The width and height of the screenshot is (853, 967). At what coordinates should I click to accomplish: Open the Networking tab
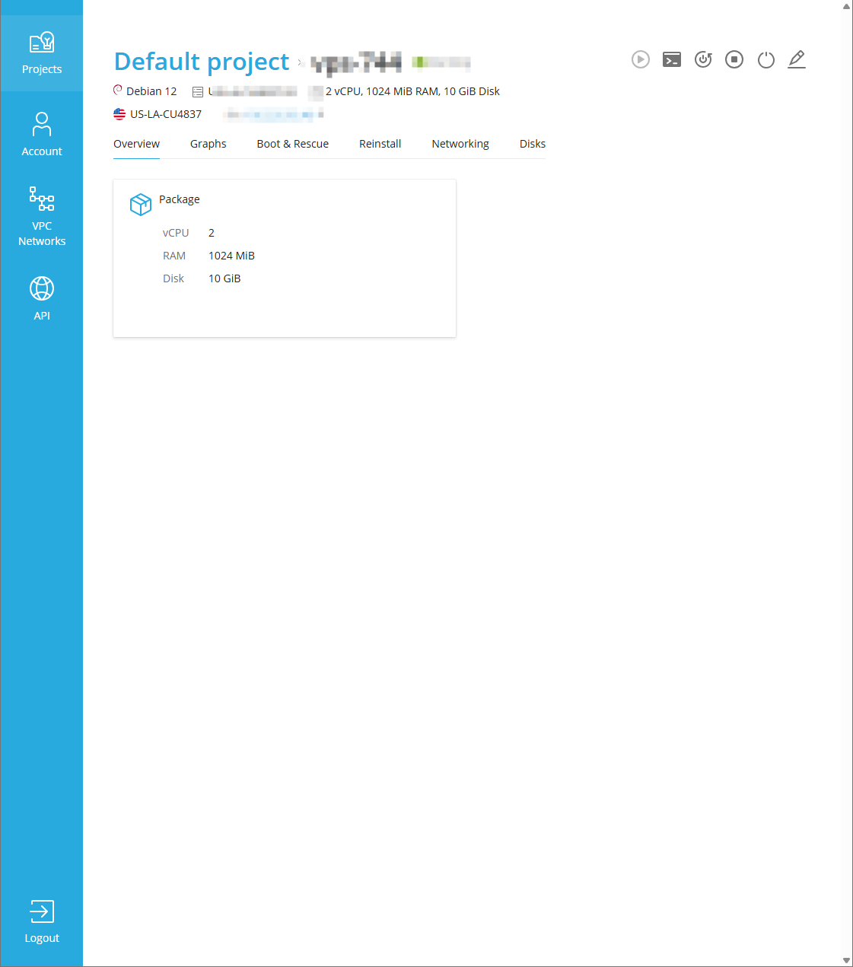[x=460, y=144]
